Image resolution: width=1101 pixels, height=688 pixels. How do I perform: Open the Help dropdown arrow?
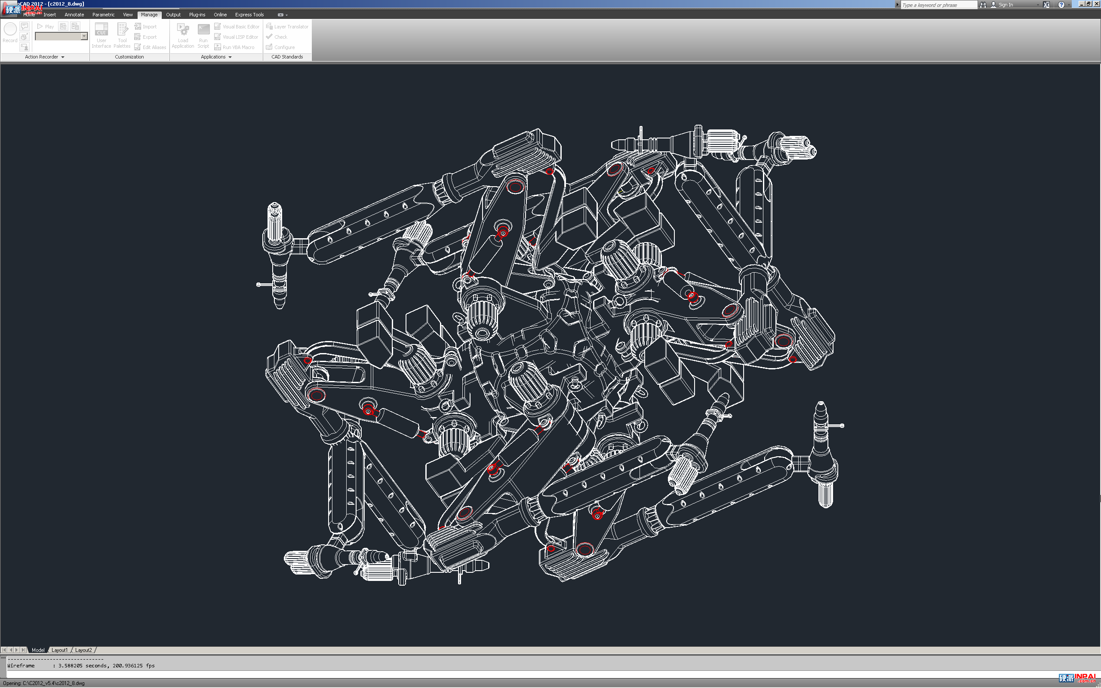click(x=1069, y=5)
